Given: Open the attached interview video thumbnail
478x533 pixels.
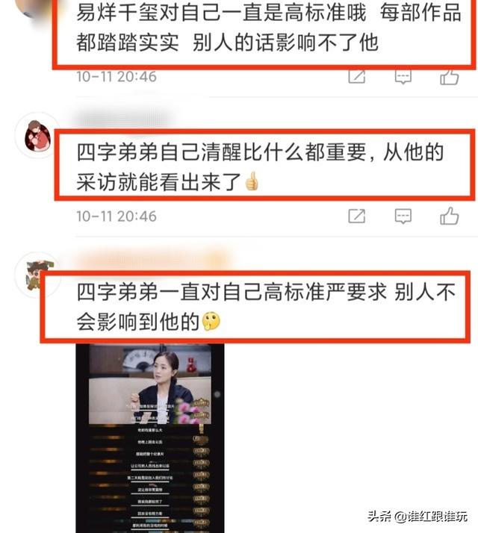Looking at the screenshot, I should (150, 437).
